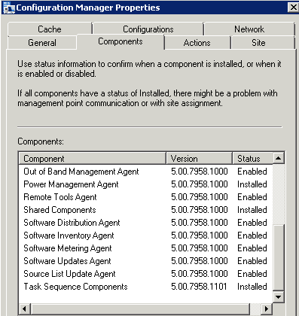Click the Enabled status of Remote Tools Agent
299x316 pixels.
[252, 197]
